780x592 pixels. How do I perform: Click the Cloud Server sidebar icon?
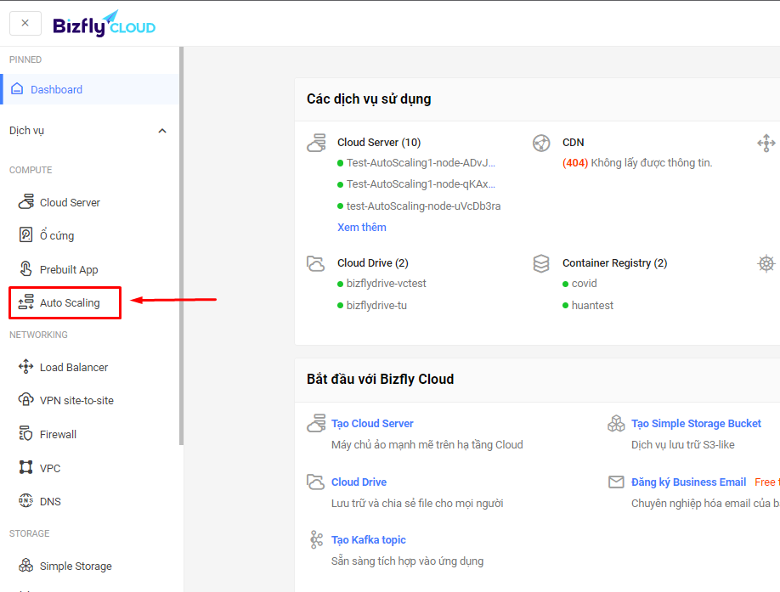tap(25, 202)
